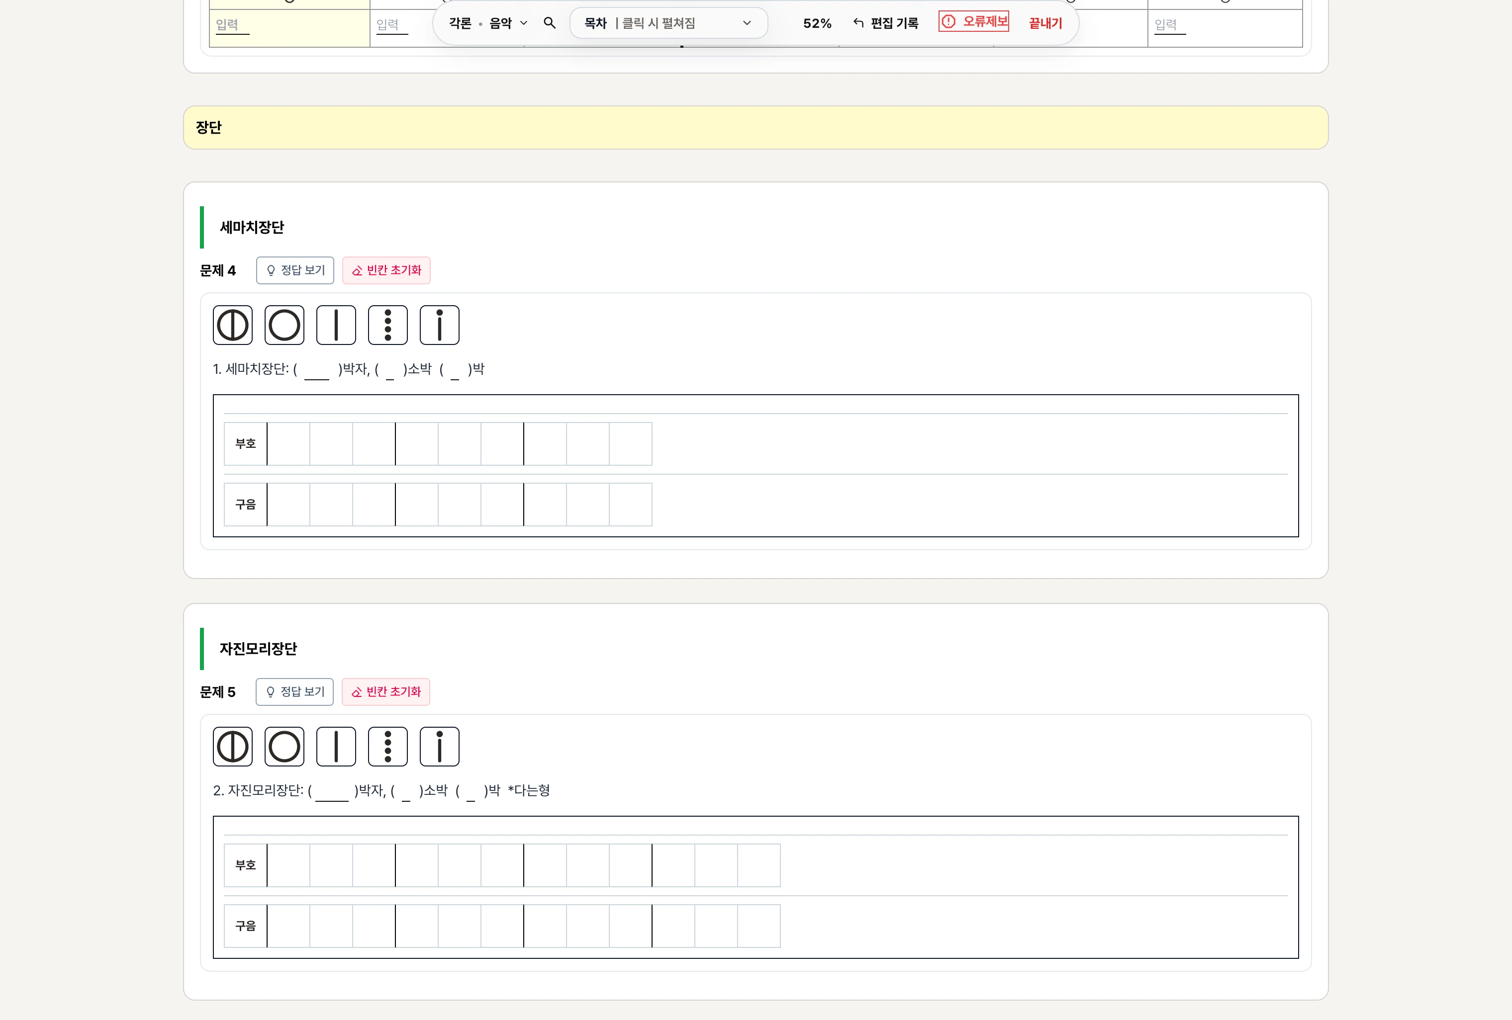Click the first 구음 cell in 자진모리장단 grid

tap(288, 926)
